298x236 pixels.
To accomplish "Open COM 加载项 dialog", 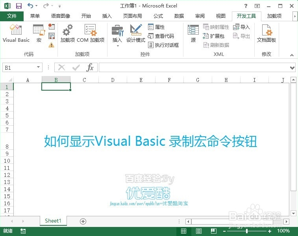I will [x=91, y=33].
